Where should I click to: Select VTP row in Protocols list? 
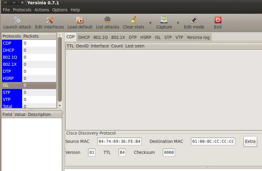(x=29, y=99)
